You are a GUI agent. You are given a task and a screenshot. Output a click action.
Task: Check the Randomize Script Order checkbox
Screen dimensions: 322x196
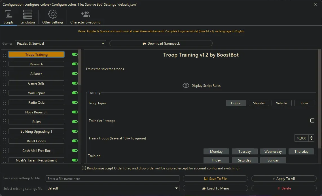tap(84, 168)
